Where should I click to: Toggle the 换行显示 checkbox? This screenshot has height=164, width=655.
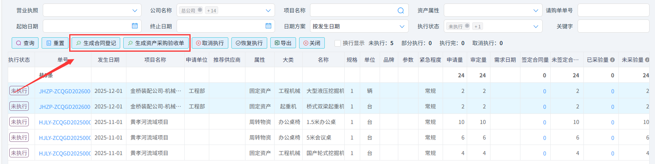pyautogui.click(x=338, y=43)
